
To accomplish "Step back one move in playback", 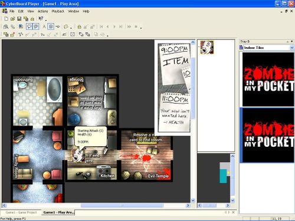I will point(107,27).
